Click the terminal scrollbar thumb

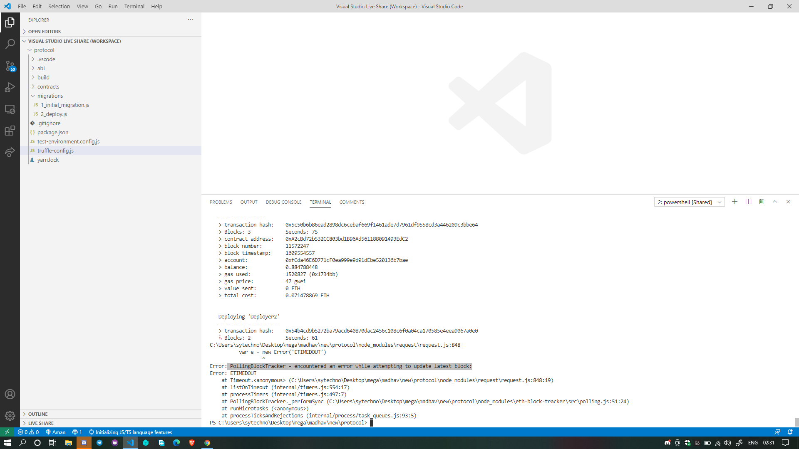(x=797, y=422)
